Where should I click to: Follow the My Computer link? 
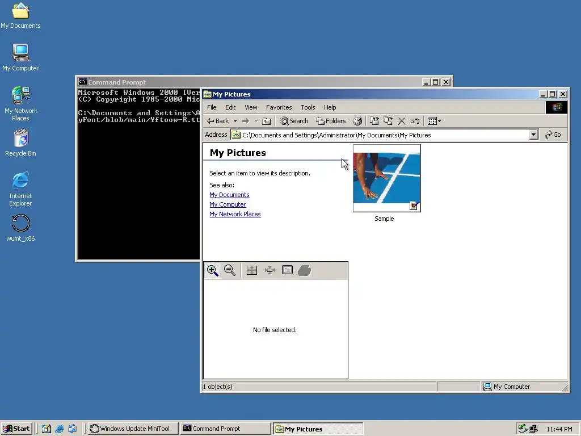click(x=228, y=204)
